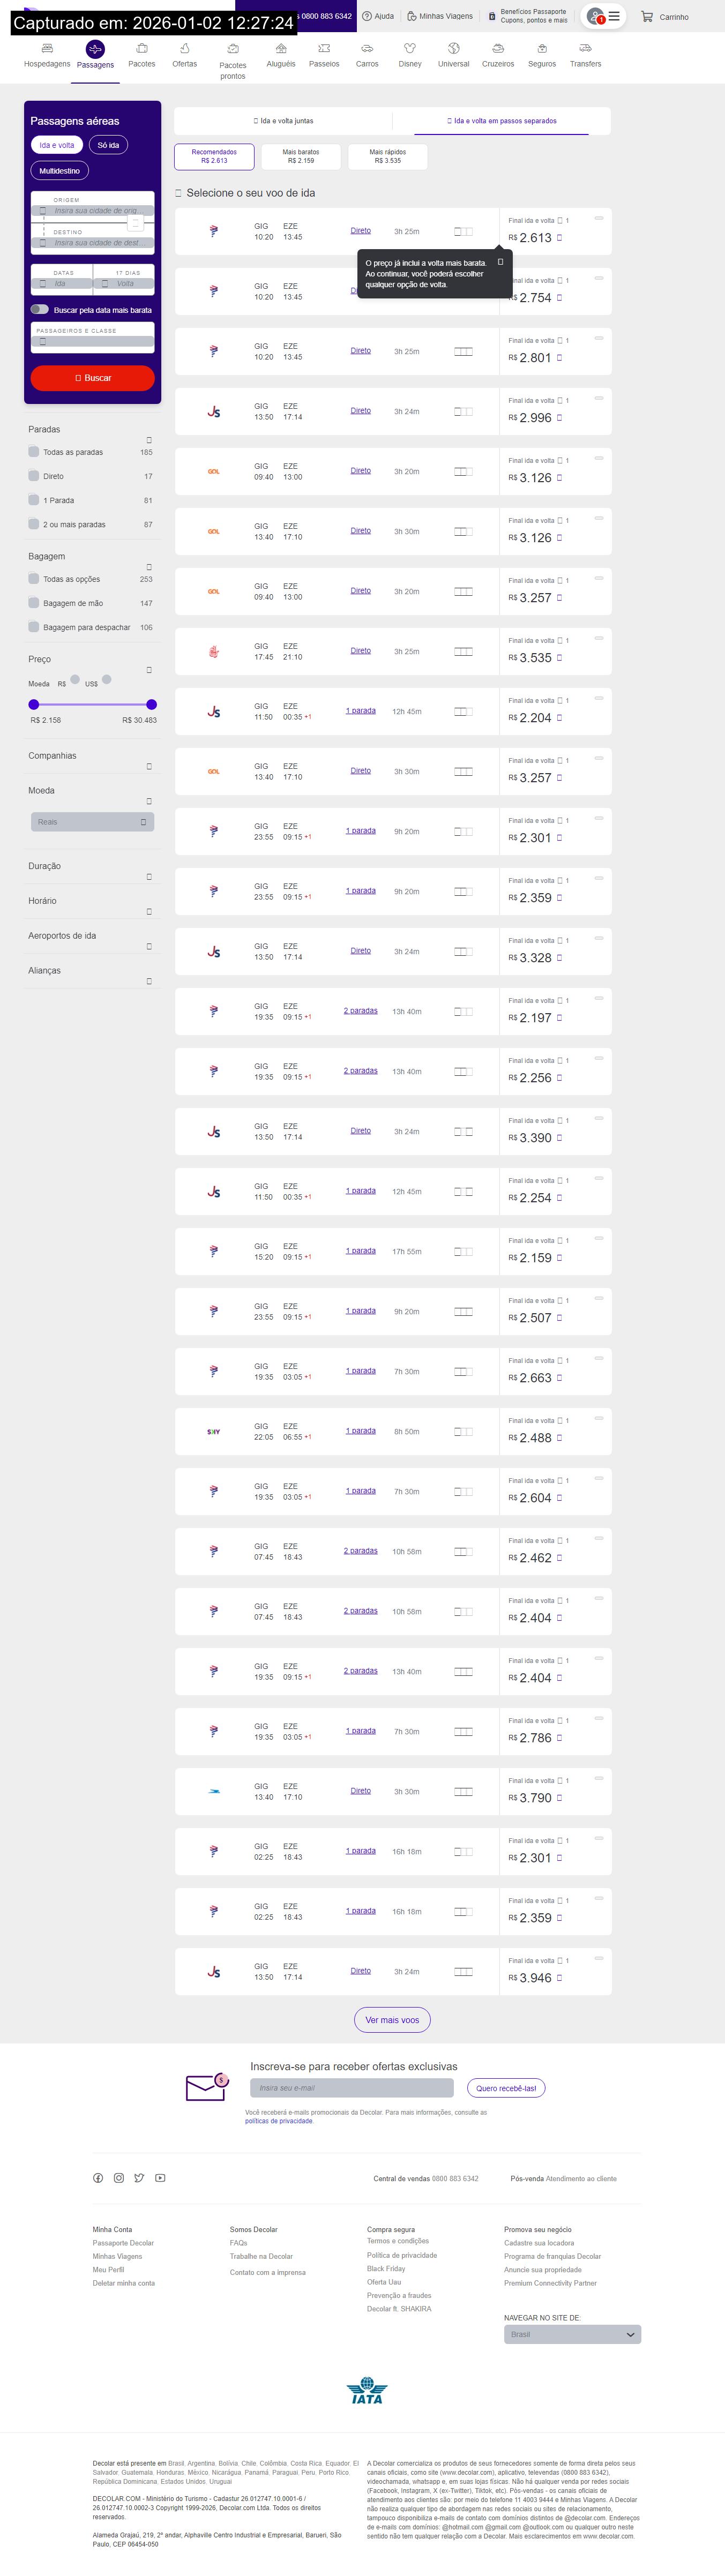This screenshot has width=725, height=2576.
Task: Expand the Duração filter section
Action: (x=149, y=877)
